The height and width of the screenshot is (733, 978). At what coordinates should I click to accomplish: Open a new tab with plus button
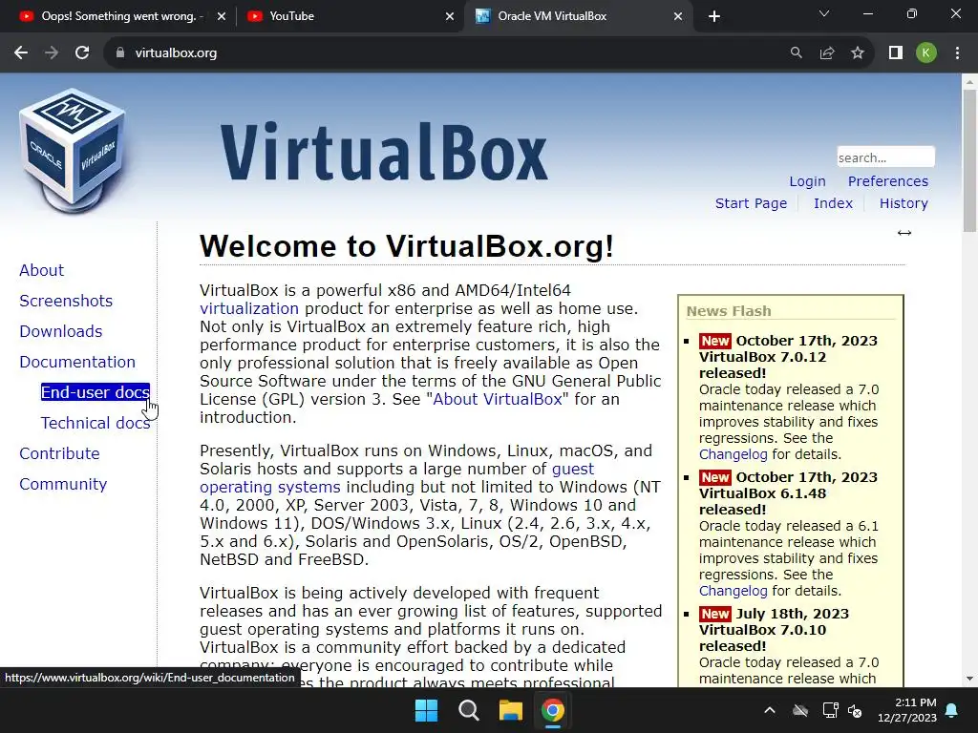pyautogui.click(x=714, y=16)
